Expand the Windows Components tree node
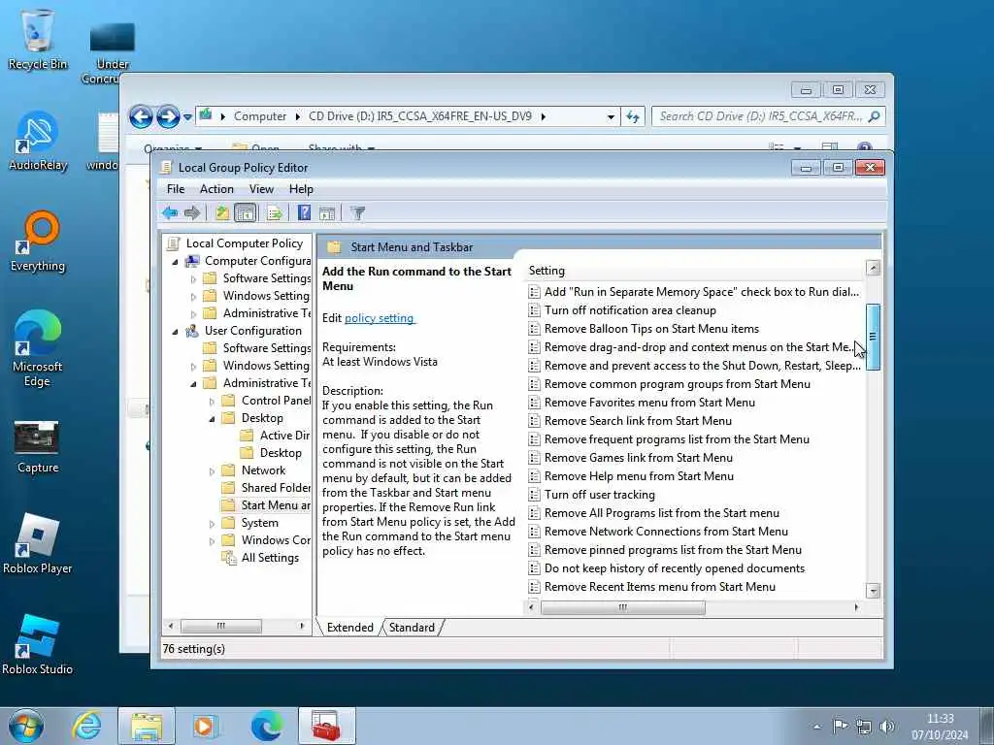This screenshot has height=745, width=994. [x=212, y=540]
